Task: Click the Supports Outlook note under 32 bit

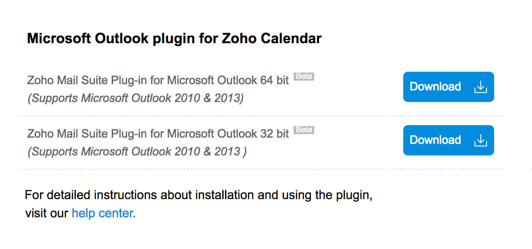Action: [x=136, y=151]
